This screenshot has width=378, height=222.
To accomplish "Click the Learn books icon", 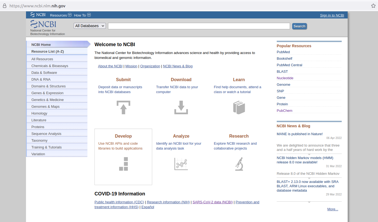I will click(239, 107).
